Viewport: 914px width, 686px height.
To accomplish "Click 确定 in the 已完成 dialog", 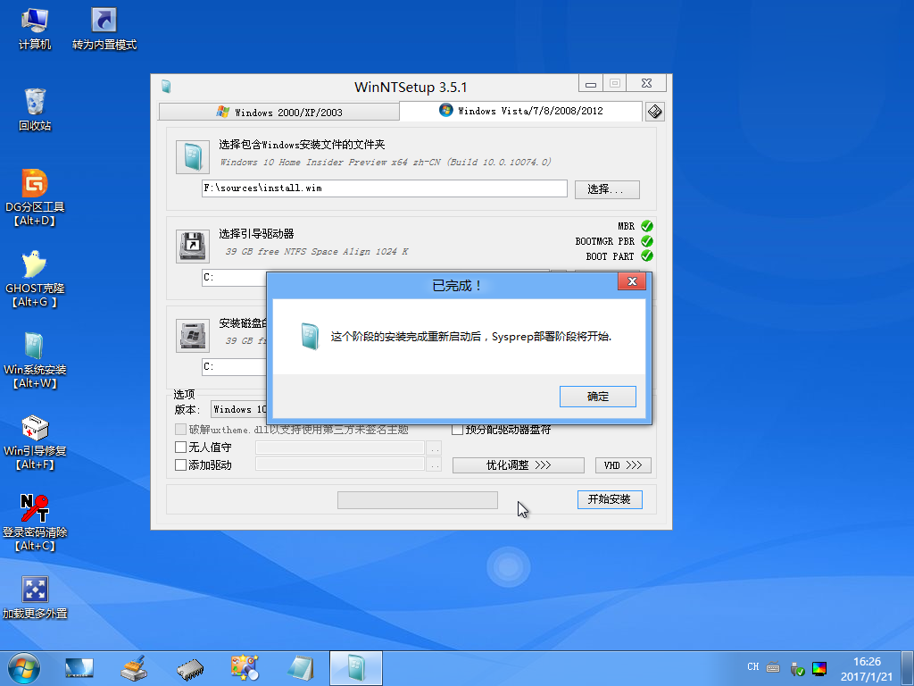I will pos(597,396).
